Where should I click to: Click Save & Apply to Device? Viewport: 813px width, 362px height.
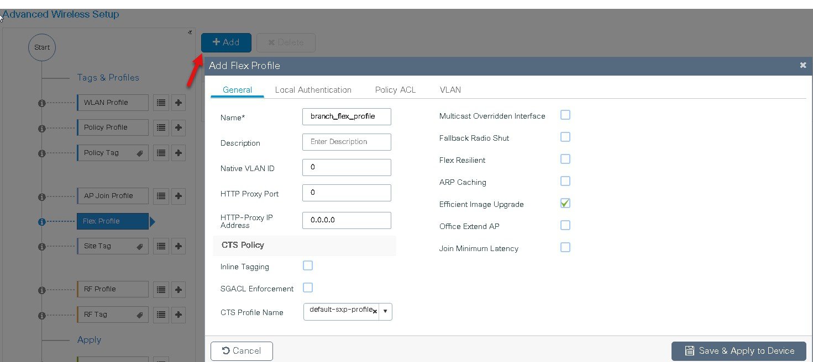point(739,351)
